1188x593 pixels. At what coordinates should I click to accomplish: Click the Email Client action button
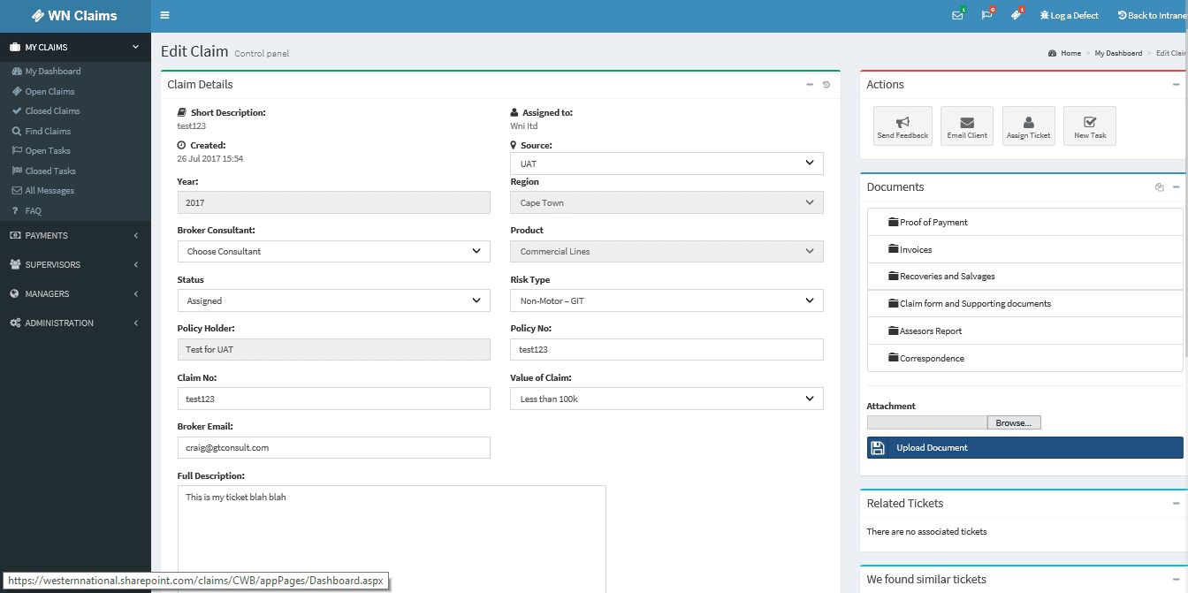pos(967,125)
